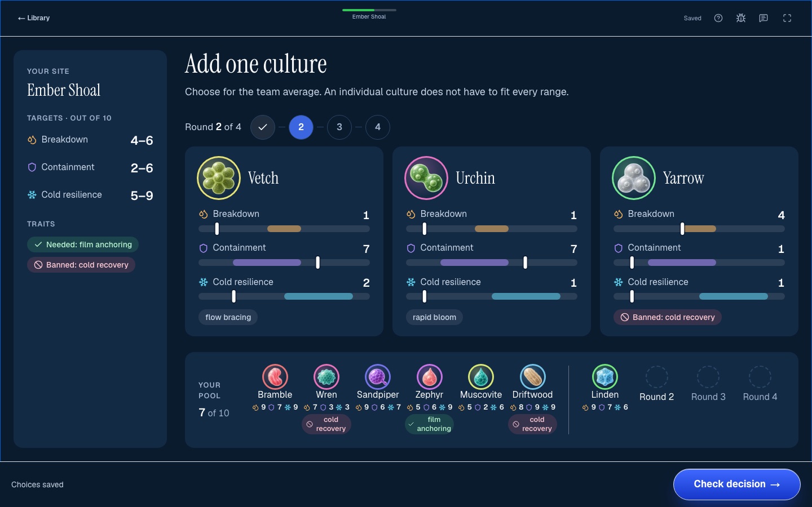Click the Needed: film anchoring trait badge
This screenshot has width=812, height=507.
click(x=83, y=244)
